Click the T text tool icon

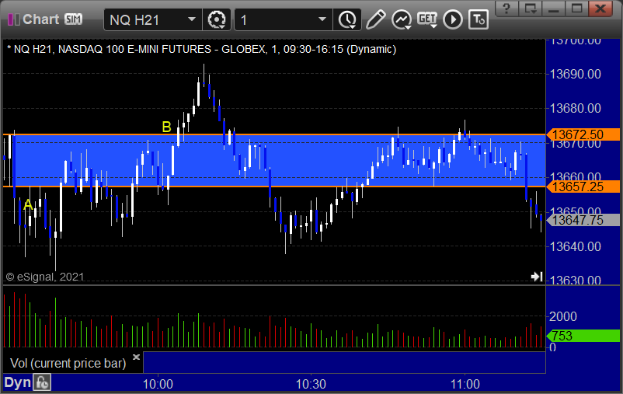click(478, 19)
